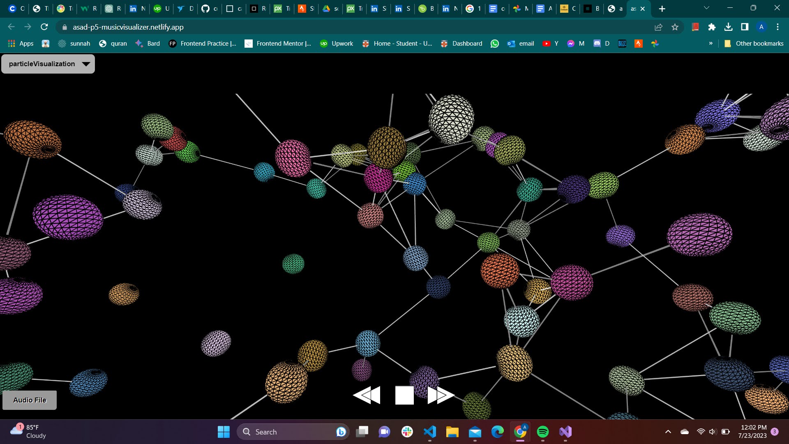This screenshot has height=444, width=789.
Task: Open the Apps bookmark
Action: [x=21, y=44]
